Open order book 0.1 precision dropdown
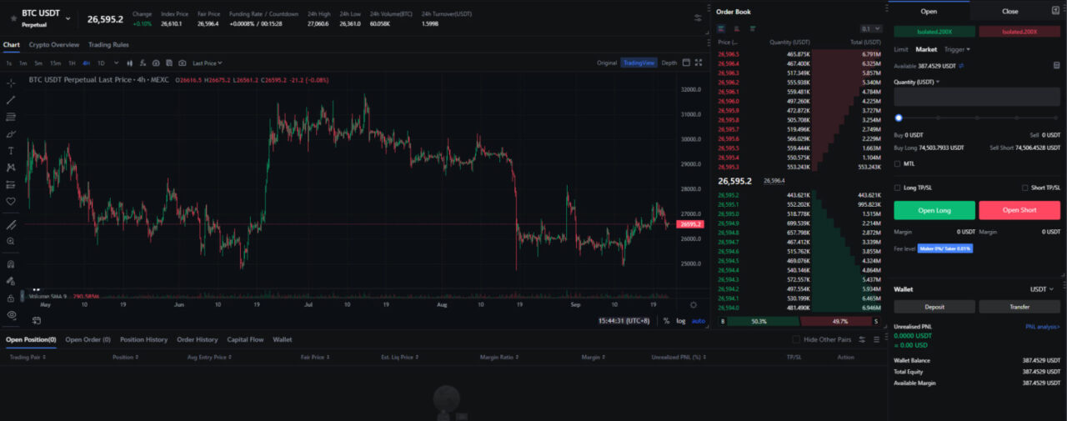Screen dimensions: 1067x421 pyautogui.click(x=870, y=28)
